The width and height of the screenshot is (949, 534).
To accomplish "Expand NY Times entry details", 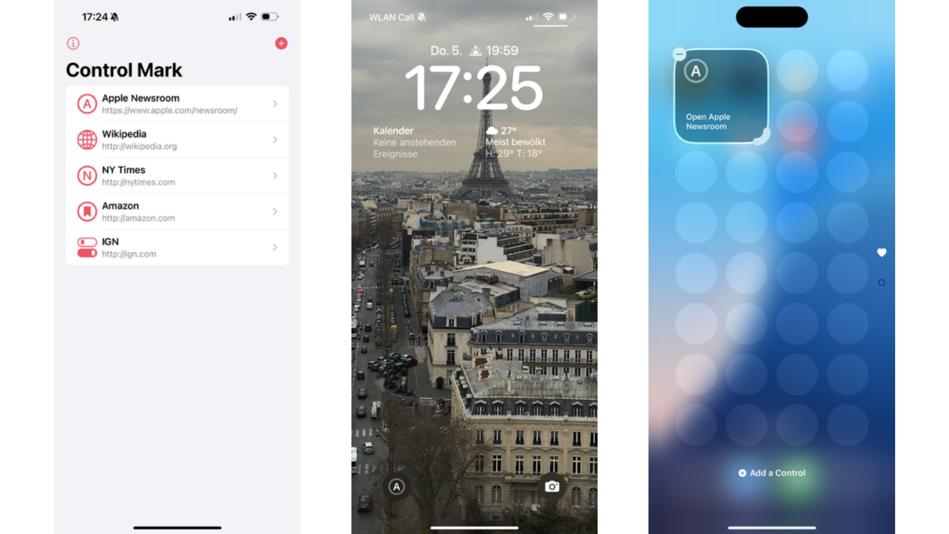I will [x=274, y=176].
